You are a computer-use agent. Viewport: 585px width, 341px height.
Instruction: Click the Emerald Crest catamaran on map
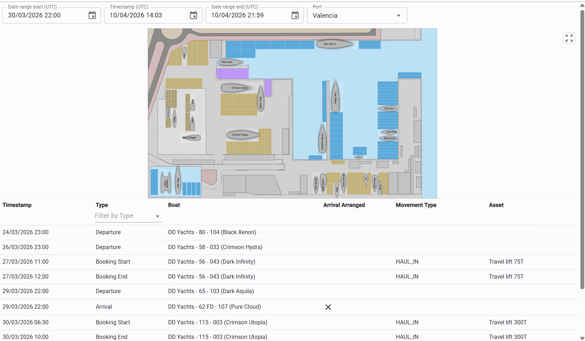click(x=165, y=183)
